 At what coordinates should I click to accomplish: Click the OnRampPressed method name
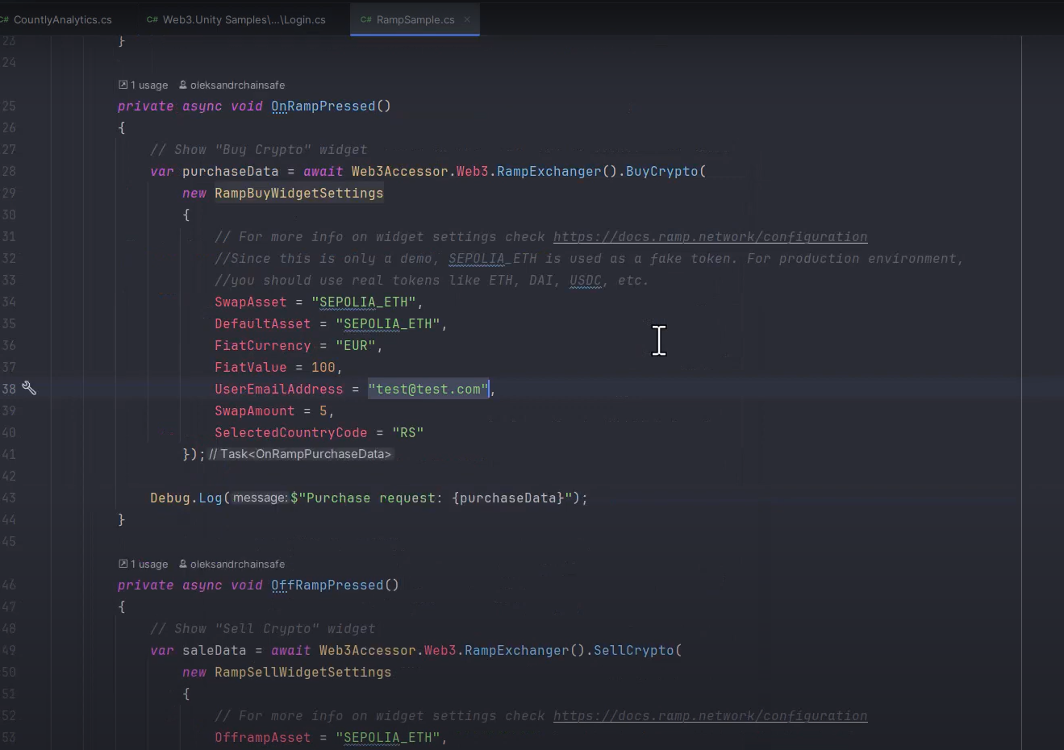coord(323,106)
